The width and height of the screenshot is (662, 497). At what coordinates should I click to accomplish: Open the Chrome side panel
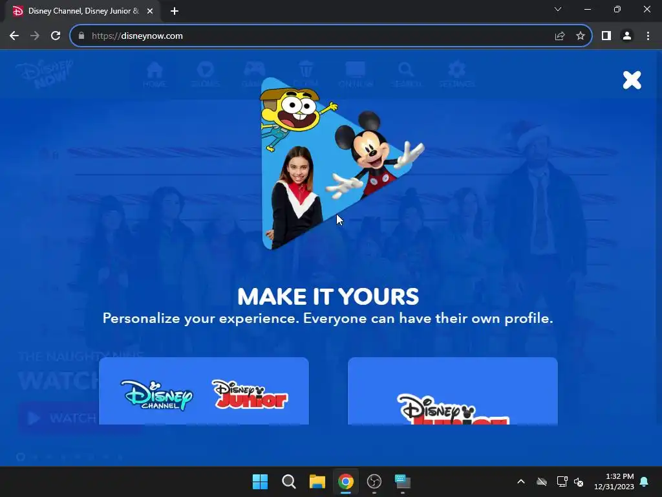click(606, 36)
